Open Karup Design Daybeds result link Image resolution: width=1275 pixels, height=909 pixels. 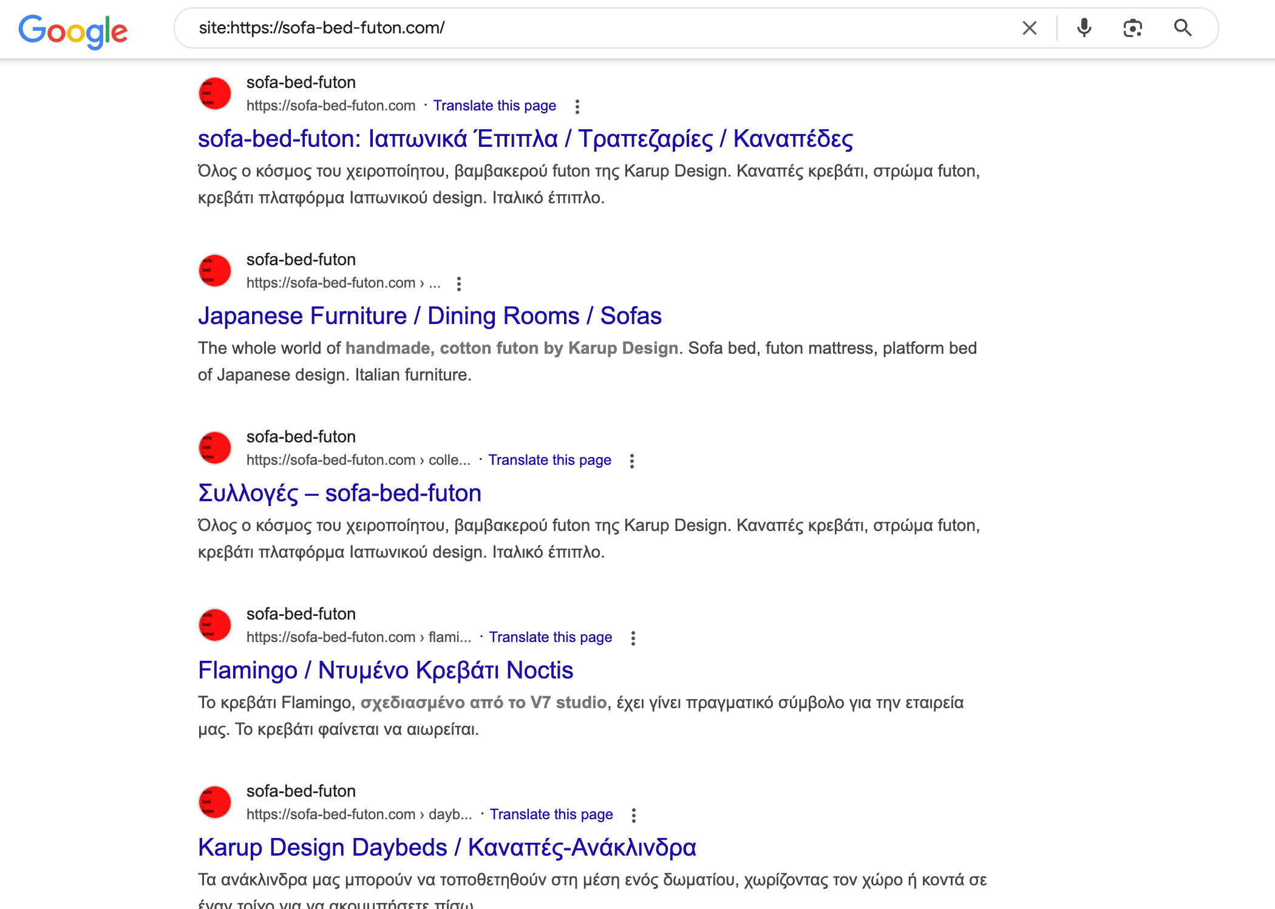(447, 848)
